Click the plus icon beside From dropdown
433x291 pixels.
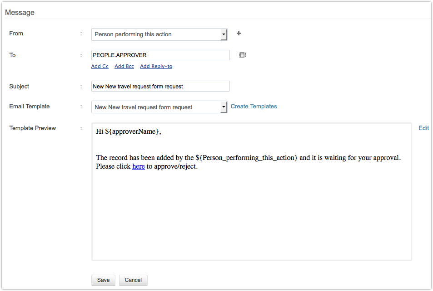[x=239, y=34]
